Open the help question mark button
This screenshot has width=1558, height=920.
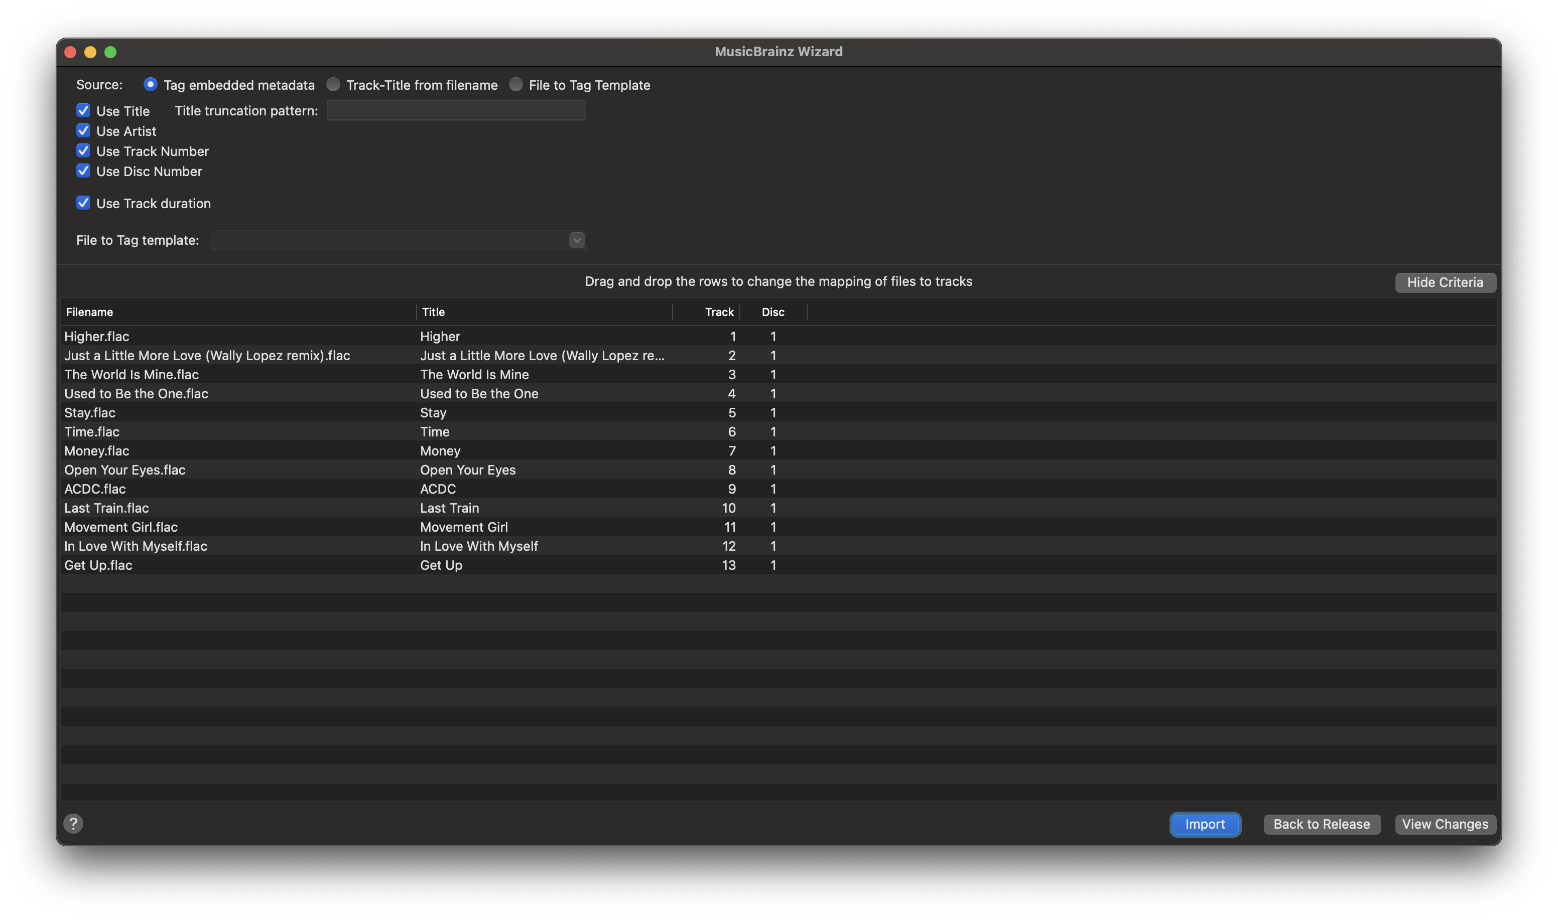[x=73, y=823]
